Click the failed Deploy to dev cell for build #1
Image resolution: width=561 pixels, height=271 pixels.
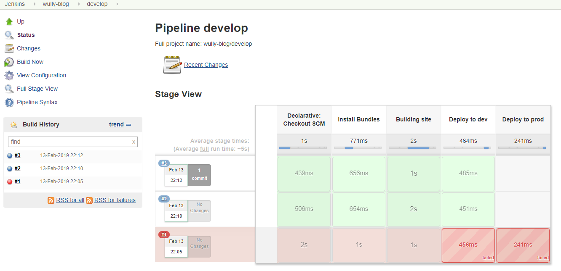468,245
